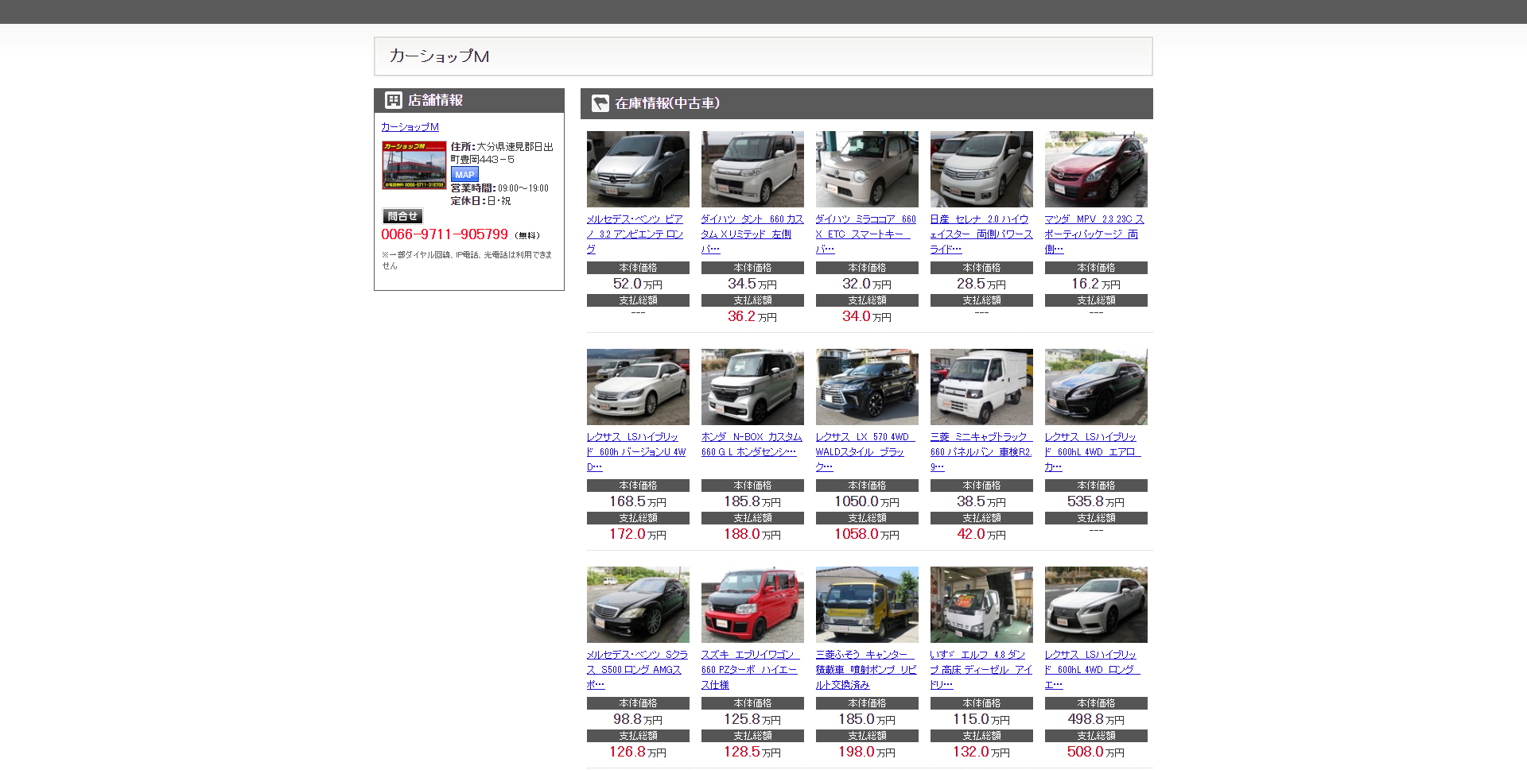This screenshot has height=770, width=1527.
Task: Open Mercedes S-Class S500 Long AMG link
Action: pyautogui.click(x=637, y=669)
